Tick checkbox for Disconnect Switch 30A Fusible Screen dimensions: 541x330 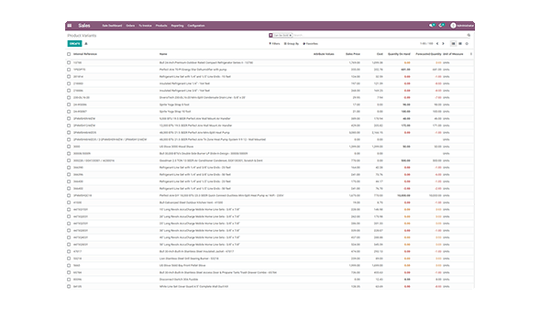click(x=69, y=280)
